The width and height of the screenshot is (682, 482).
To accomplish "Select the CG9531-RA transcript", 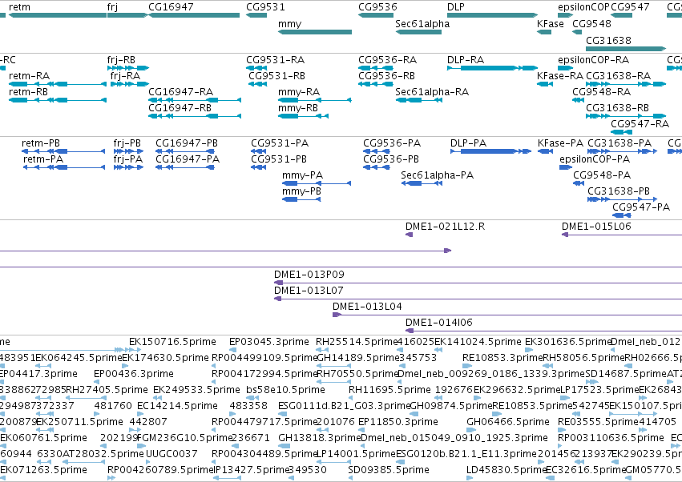I will 256,68.
